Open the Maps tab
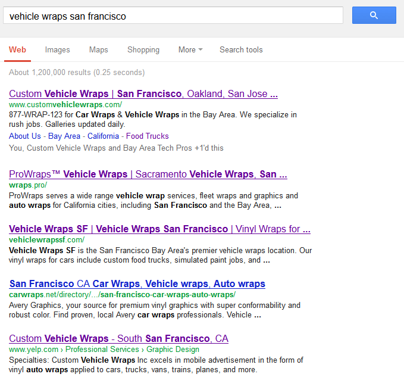Image resolution: width=404 pixels, height=377 pixels. [98, 49]
